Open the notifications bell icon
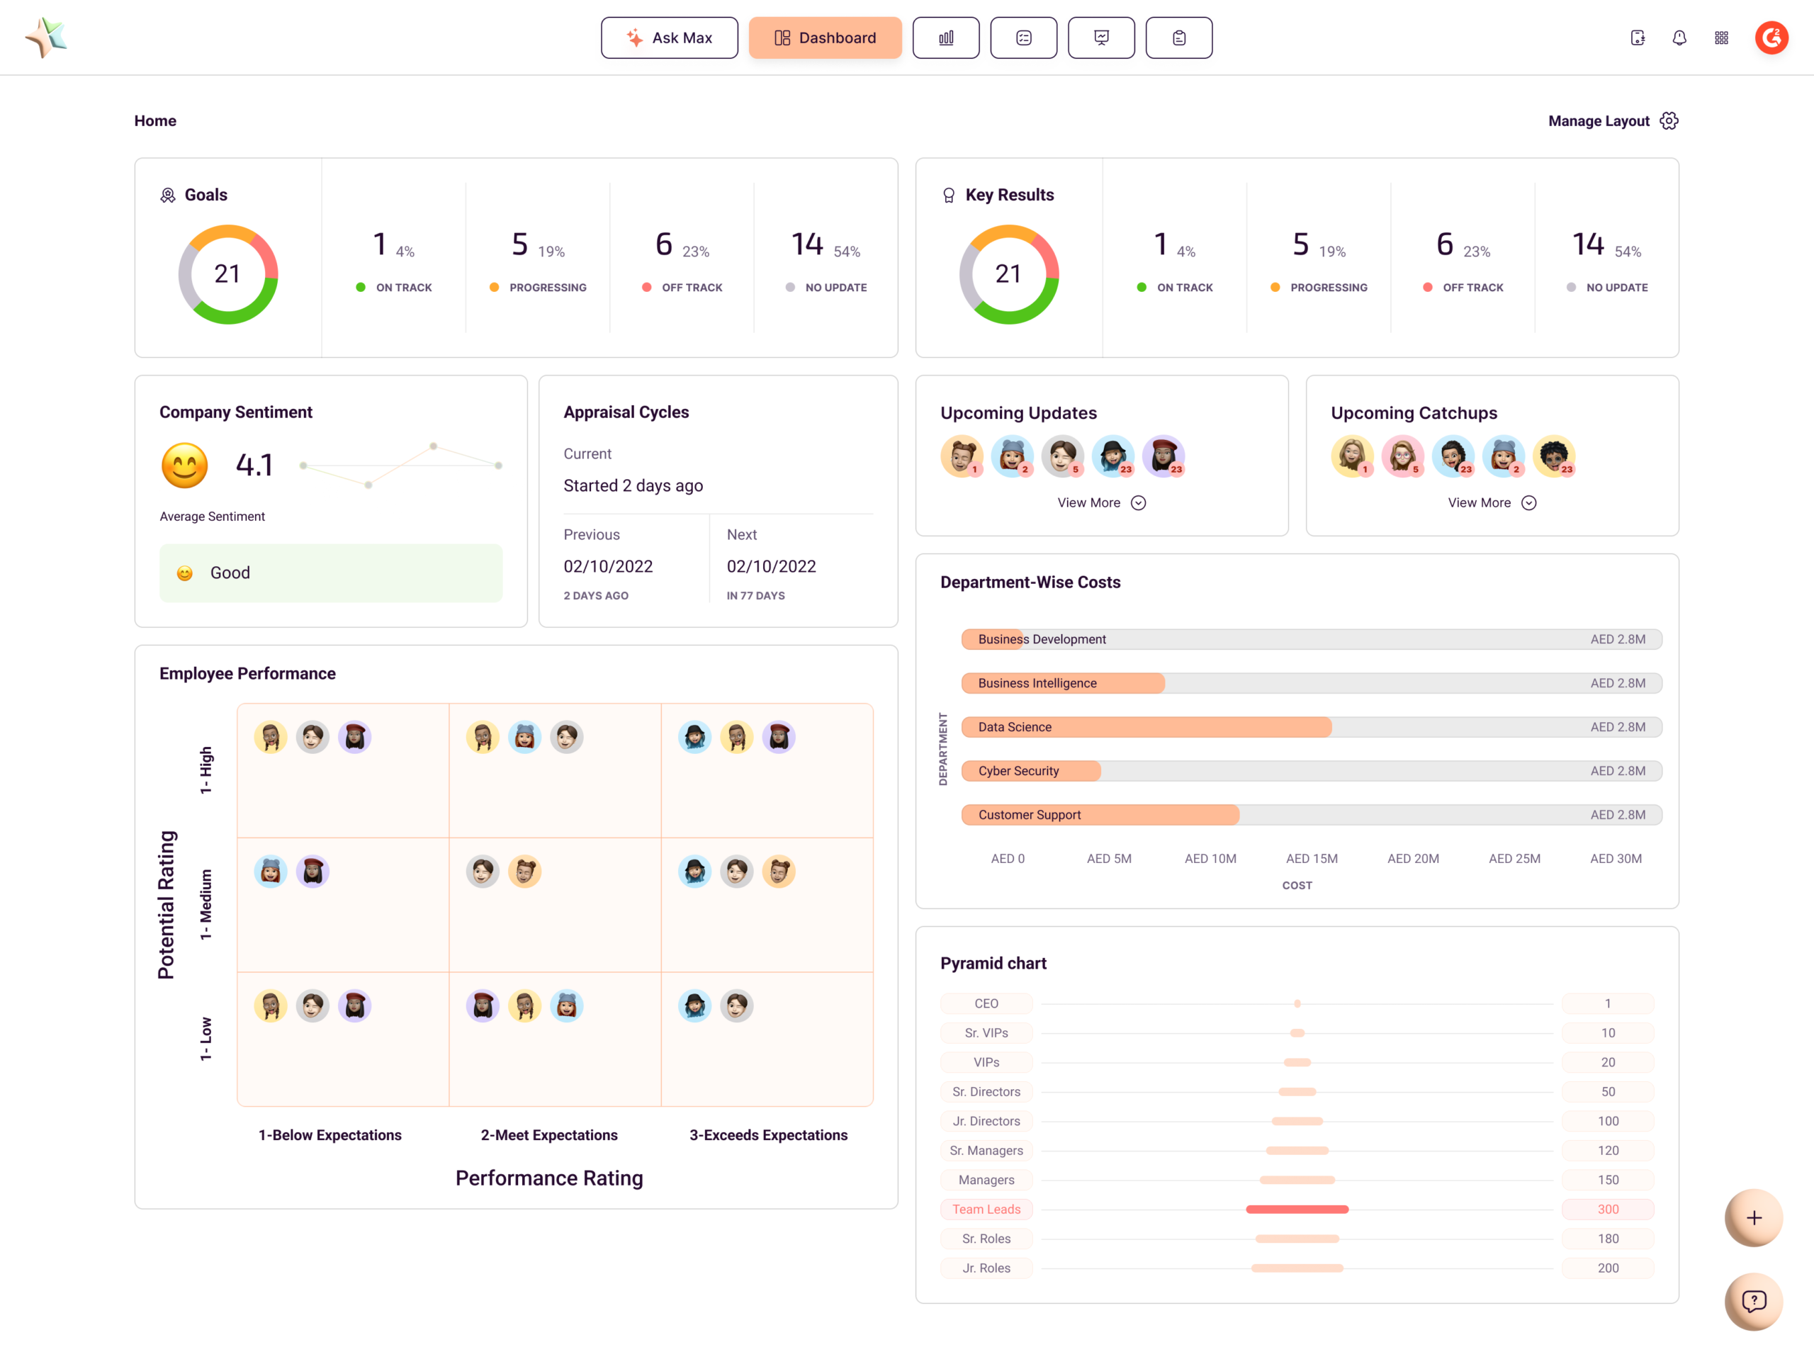 pyautogui.click(x=1679, y=38)
